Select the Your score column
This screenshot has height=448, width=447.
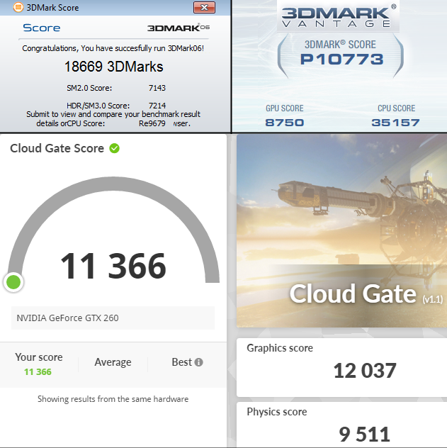point(38,364)
